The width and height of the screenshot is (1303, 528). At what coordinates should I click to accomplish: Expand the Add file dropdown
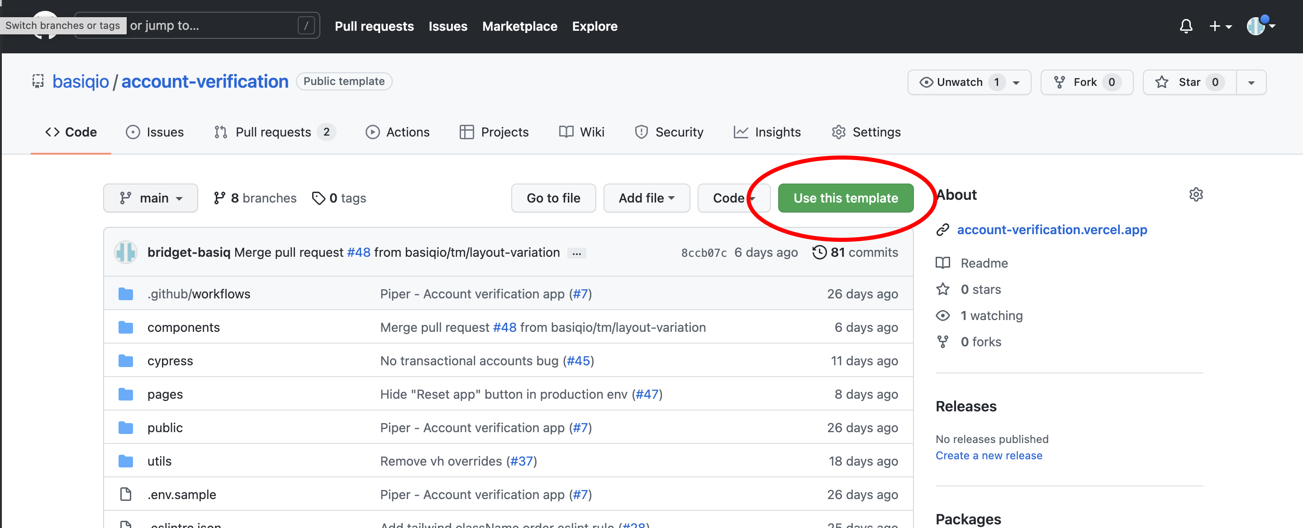[x=646, y=198]
